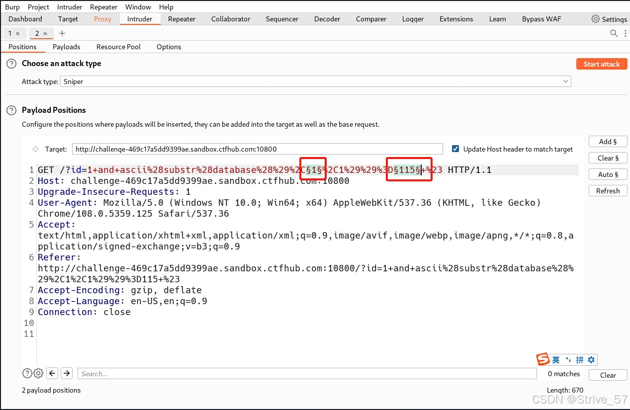Go to previous search match arrow
The height and width of the screenshot is (410, 630).
click(x=52, y=373)
